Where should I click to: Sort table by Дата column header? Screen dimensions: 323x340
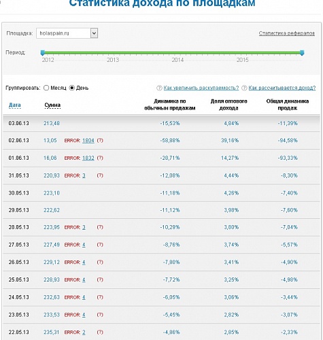click(15, 105)
